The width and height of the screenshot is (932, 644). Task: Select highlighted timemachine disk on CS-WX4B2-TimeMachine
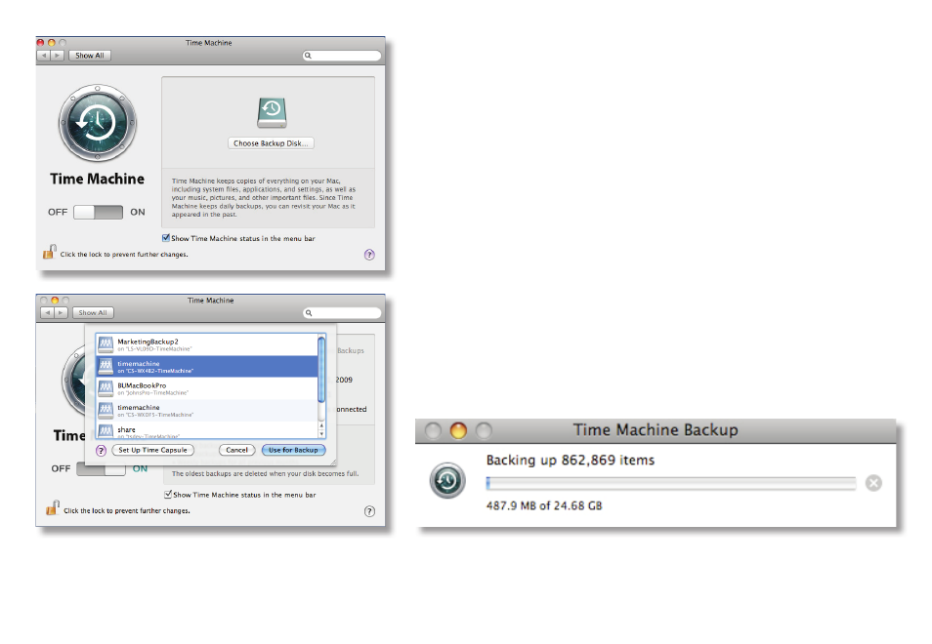207,367
